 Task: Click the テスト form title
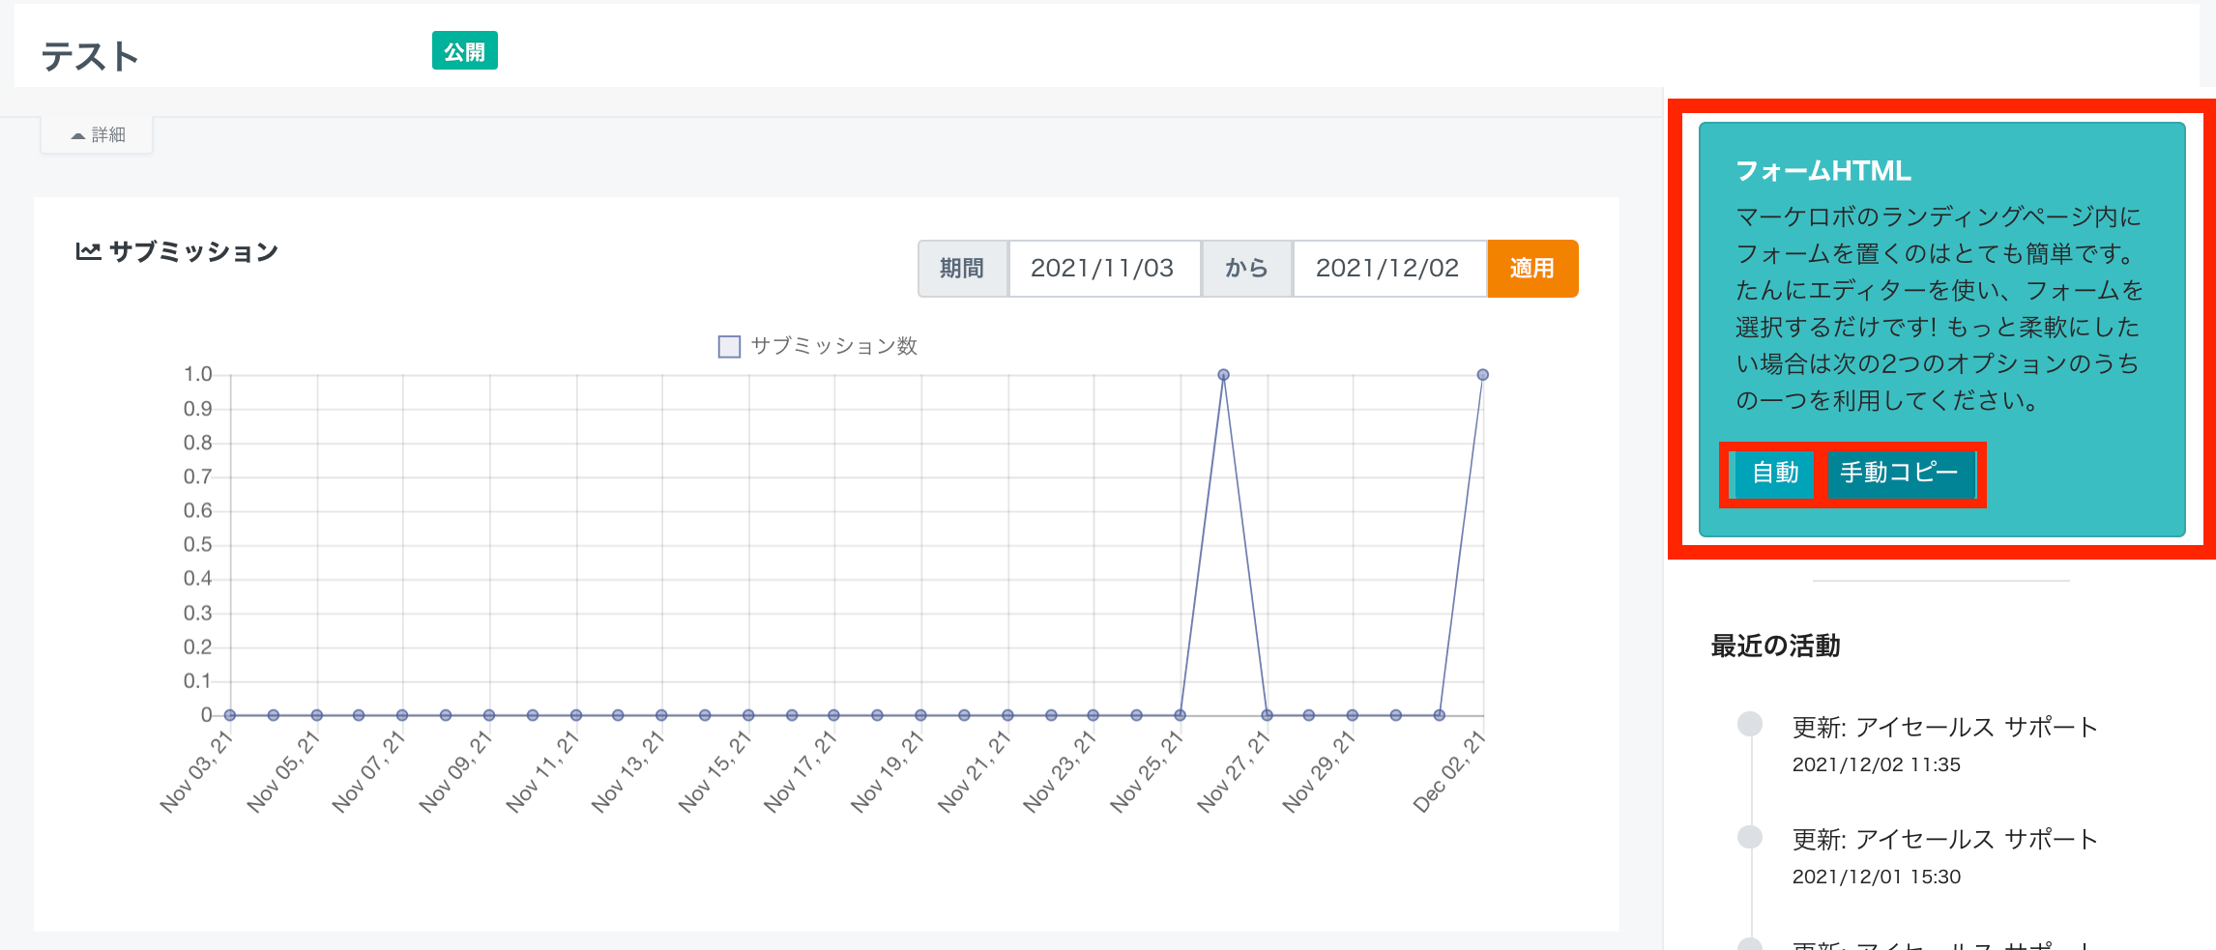click(90, 56)
